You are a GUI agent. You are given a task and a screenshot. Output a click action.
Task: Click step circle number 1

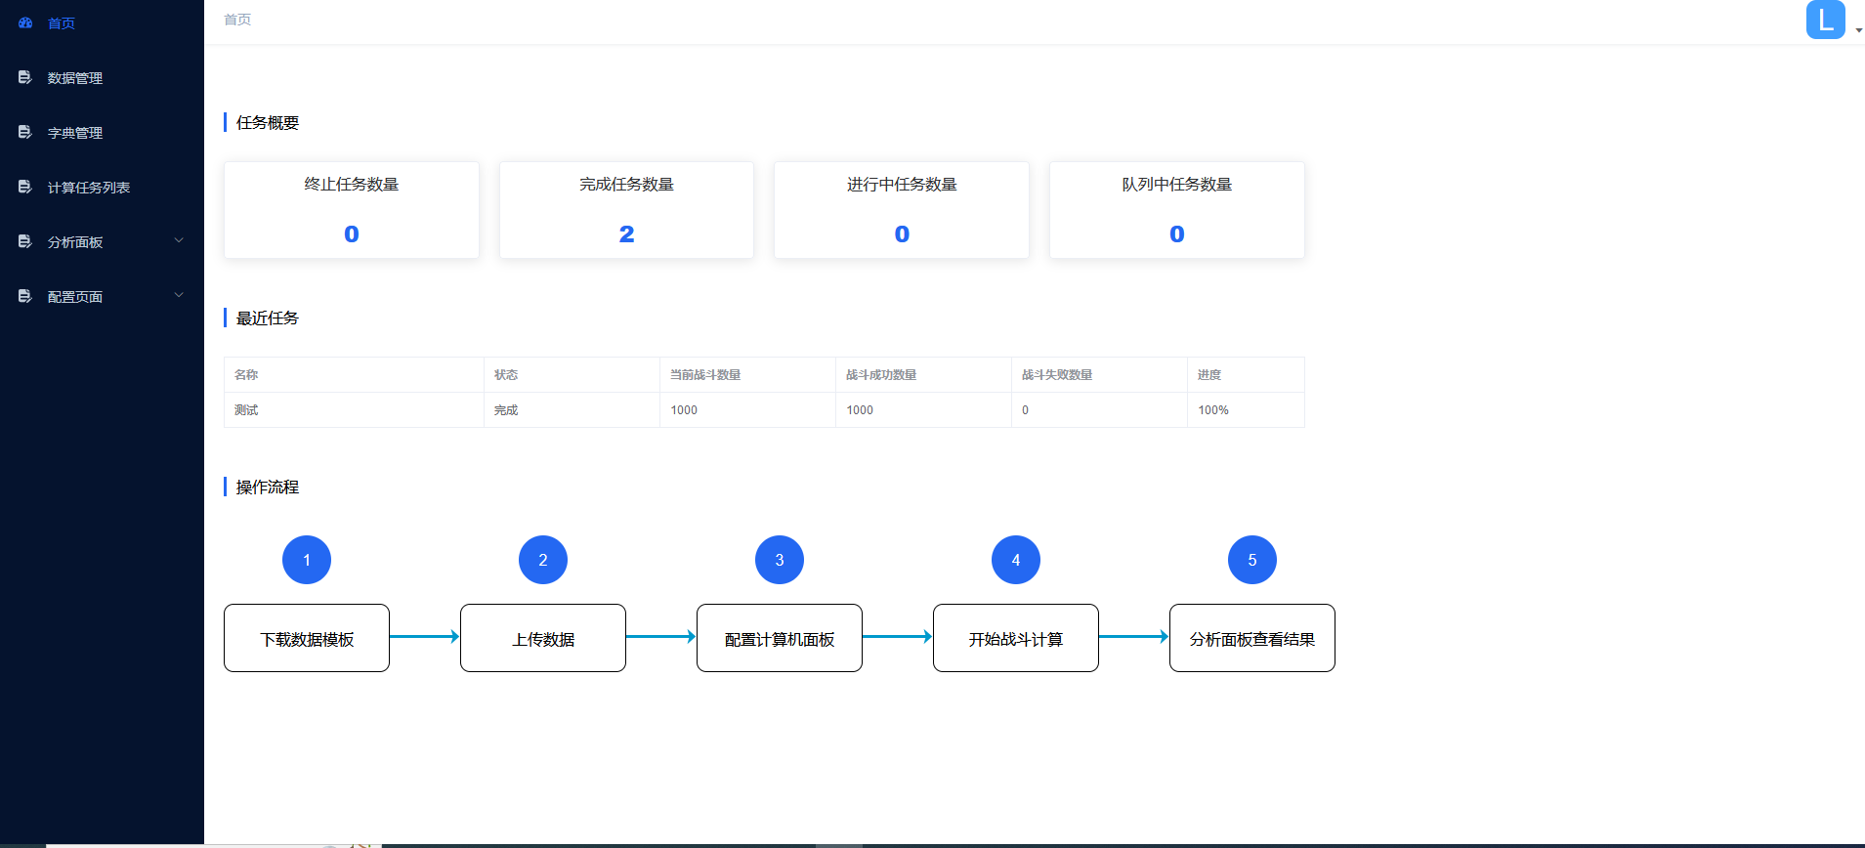(x=307, y=560)
